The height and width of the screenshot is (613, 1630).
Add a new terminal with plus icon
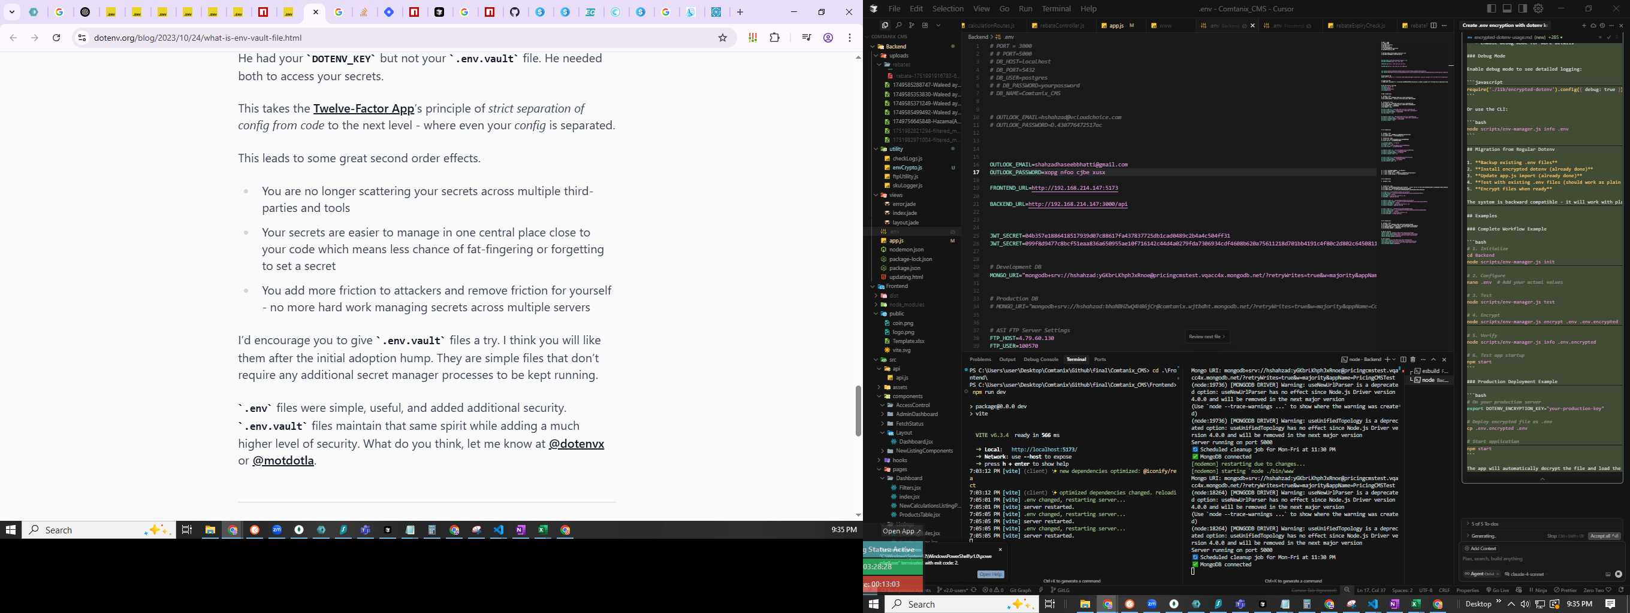[1388, 360]
